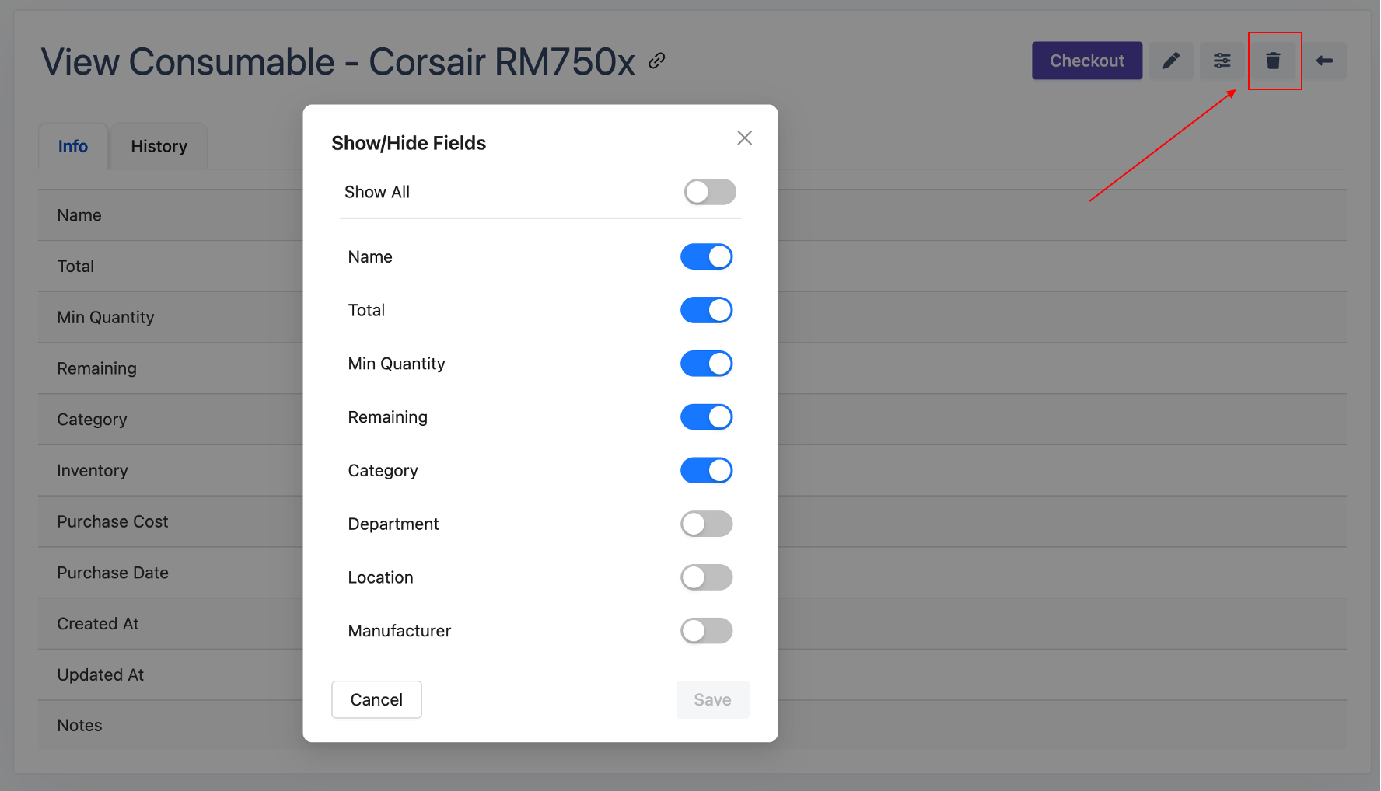Show the Manufacturer field via toggle
Screen dimensions: 1381x791
706,631
